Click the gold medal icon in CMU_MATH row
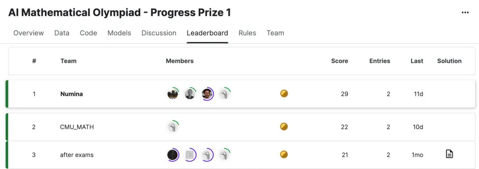Screen dimensions: 479x169 284,127
